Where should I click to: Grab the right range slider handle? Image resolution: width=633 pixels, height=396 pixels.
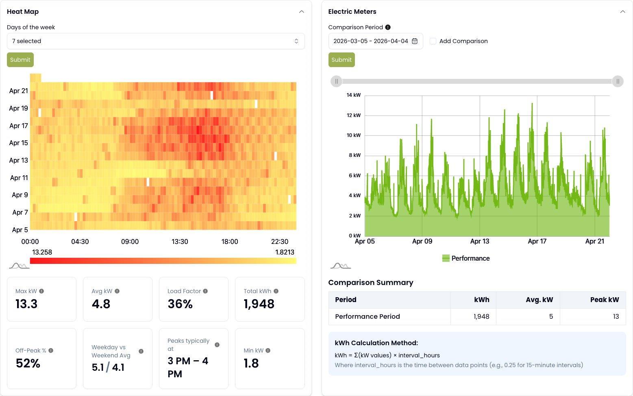click(x=618, y=81)
